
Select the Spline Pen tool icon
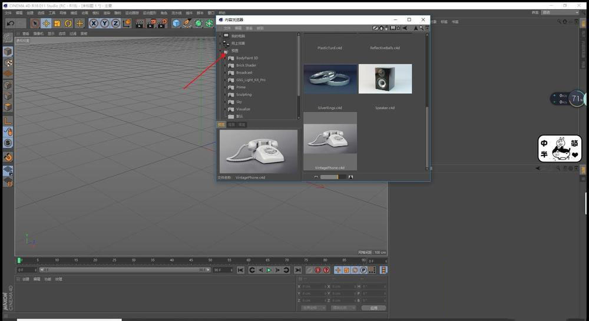click(x=187, y=24)
